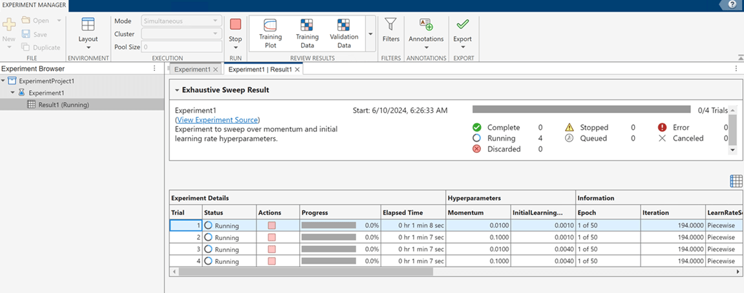Close the Experiment1 | Result1 tab
Image resolution: width=744 pixels, height=293 pixels.
298,70
